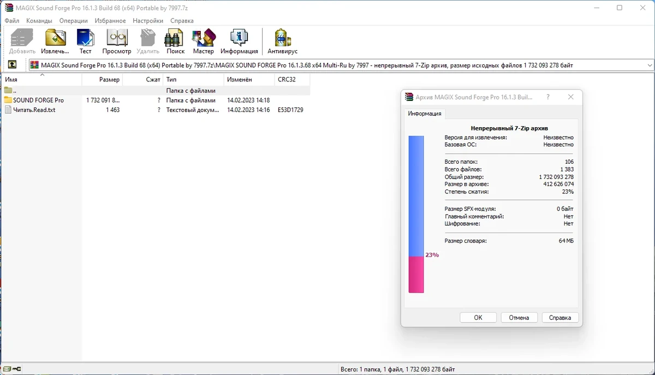Select the Информация tab in dialog
655x375 pixels.
425,114
